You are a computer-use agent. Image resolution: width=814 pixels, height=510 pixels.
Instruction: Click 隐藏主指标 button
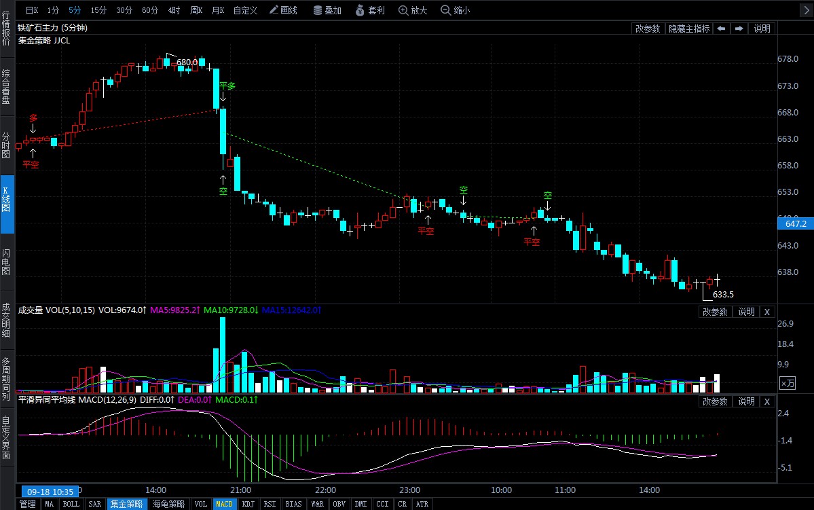point(689,29)
